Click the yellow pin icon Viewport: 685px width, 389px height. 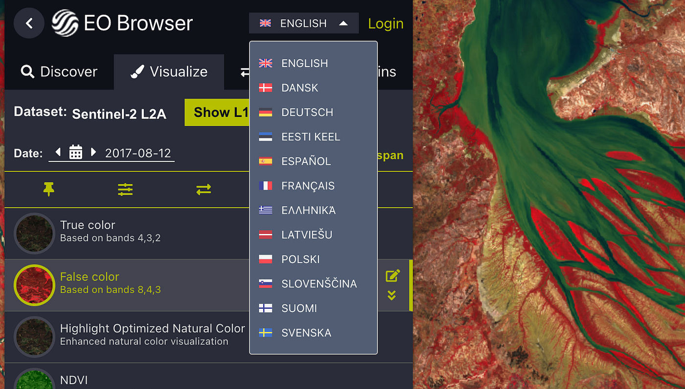tap(48, 189)
